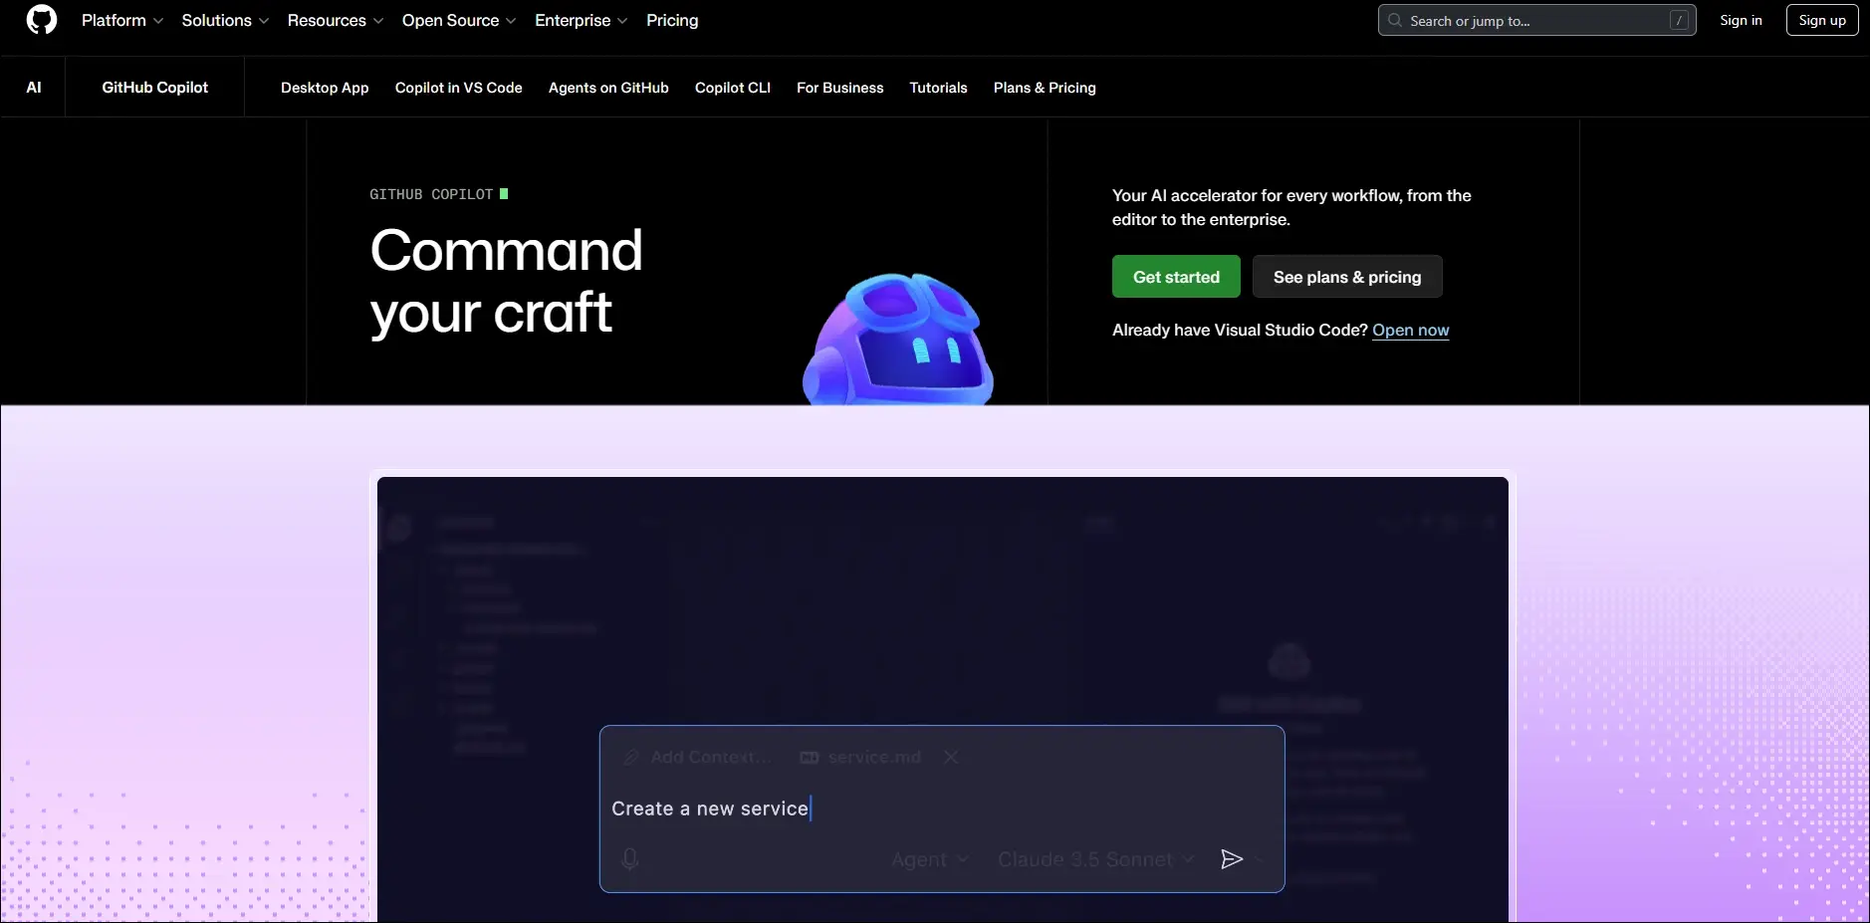Remove the service.md attachment with X
Image resolution: width=1870 pixels, height=923 pixels.
(x=951, y=758)
